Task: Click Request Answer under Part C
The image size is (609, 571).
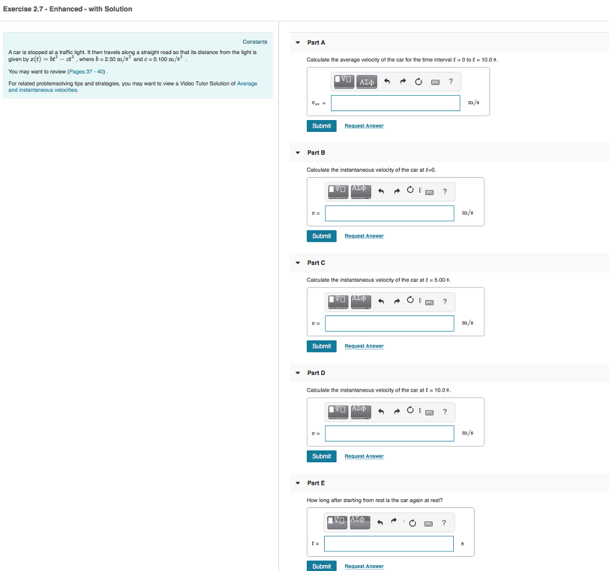Action: click(x=364, y=346)
